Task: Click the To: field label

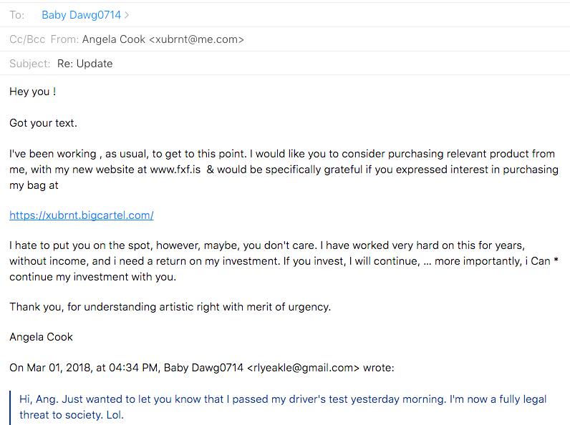Action: click(x=16, y=15)
